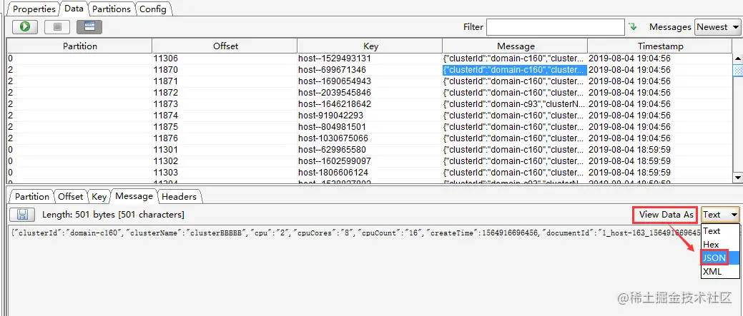Click offset cell 11303
Image resolution: width=743 pixels, height=316 pixels.
coord(225,173)
